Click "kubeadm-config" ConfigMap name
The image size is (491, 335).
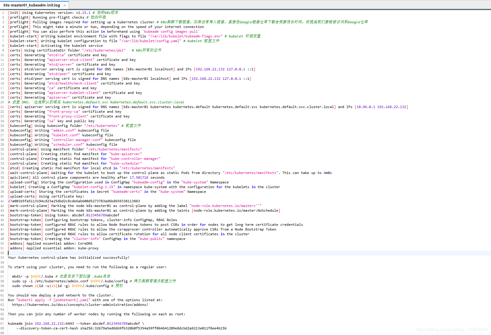[x=148, y=182]
